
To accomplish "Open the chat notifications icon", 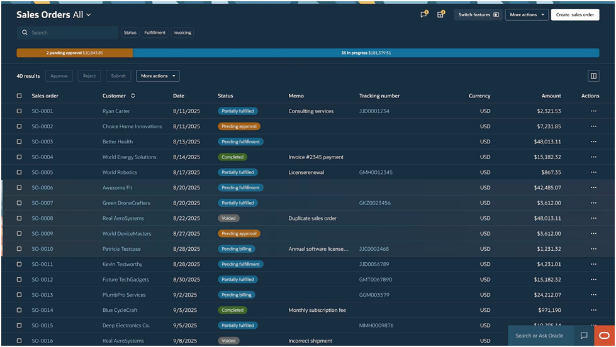I will [x=423, y=14].
